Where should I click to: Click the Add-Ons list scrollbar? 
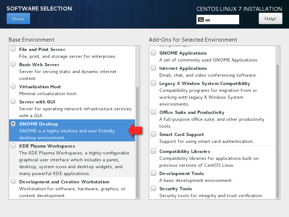click(277, 131)
